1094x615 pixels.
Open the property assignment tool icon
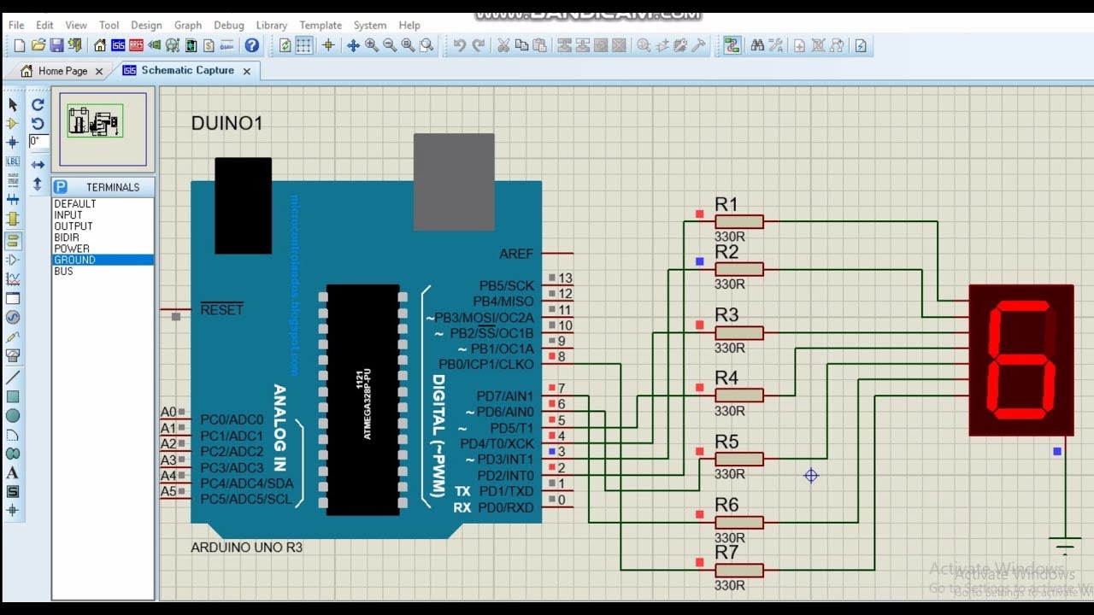[x=775, y=45]
